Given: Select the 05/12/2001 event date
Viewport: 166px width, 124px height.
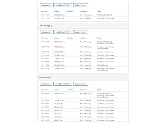Looking at the screenshot, I should (x=45, y=59).
